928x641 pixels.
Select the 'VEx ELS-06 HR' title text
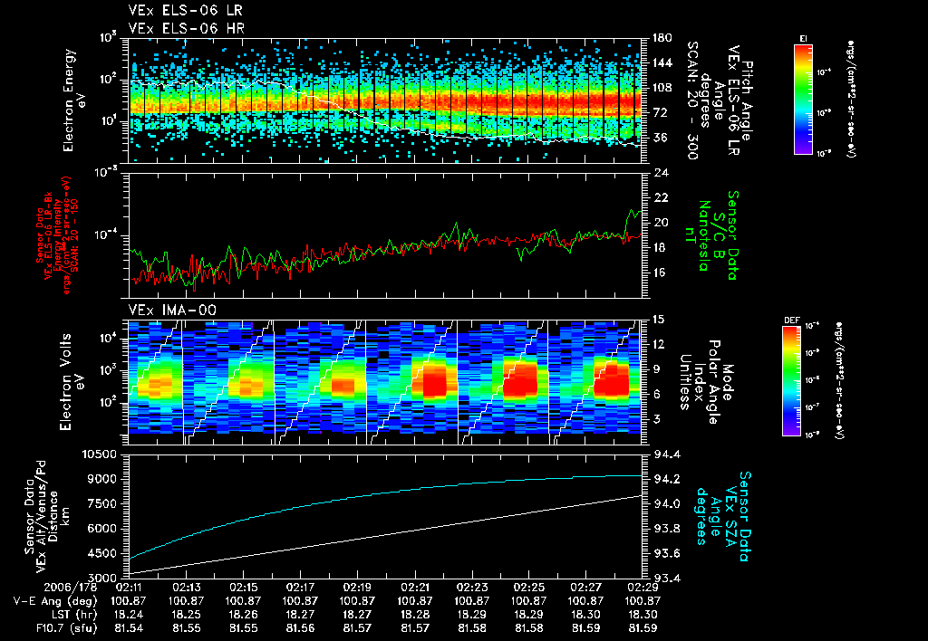pos(187,28)
